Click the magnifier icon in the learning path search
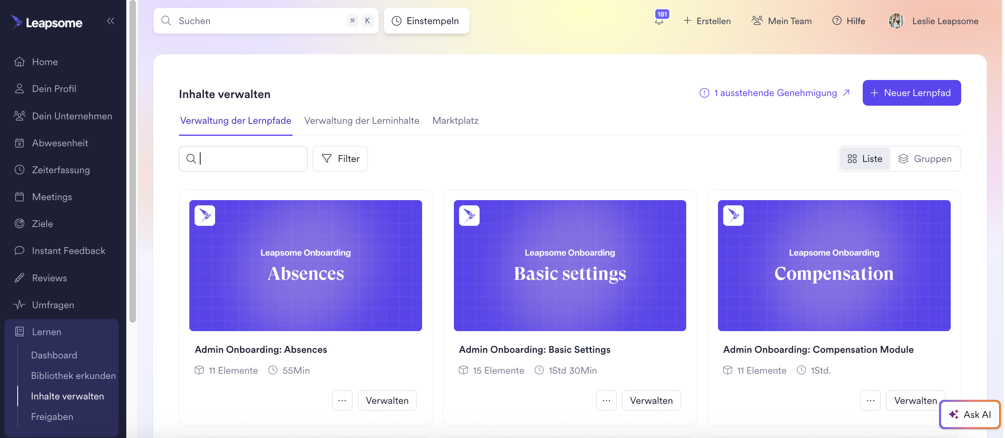Image resolution: width=1005 pixels, height=438 pixels. [x=191, y=159]
